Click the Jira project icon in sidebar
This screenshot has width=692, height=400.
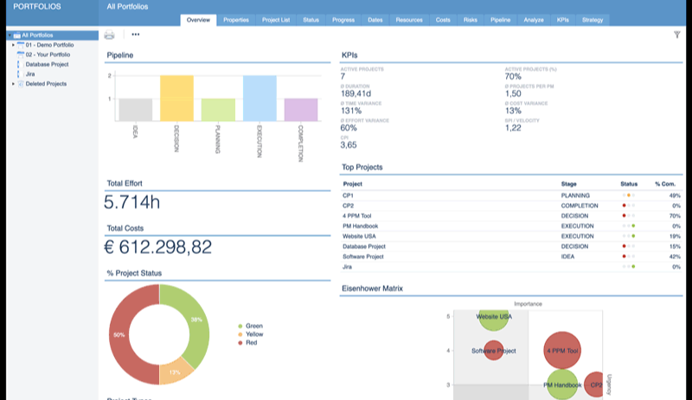click(20, 74)
